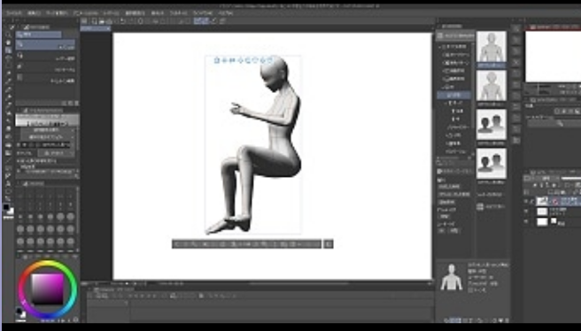Choose the Light Table sub tool
581x331 pixels.
tap(45, 69)
